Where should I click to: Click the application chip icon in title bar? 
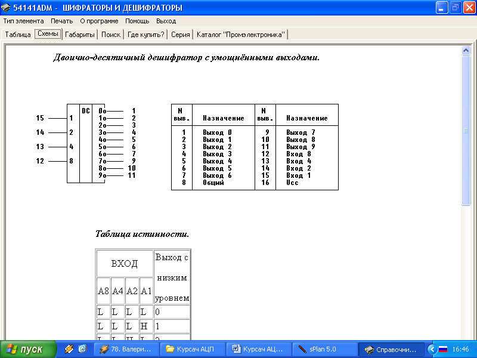coord(6,7)
